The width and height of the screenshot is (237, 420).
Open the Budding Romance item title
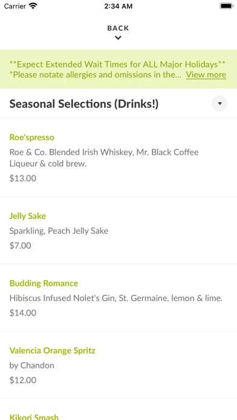[44, 283]
